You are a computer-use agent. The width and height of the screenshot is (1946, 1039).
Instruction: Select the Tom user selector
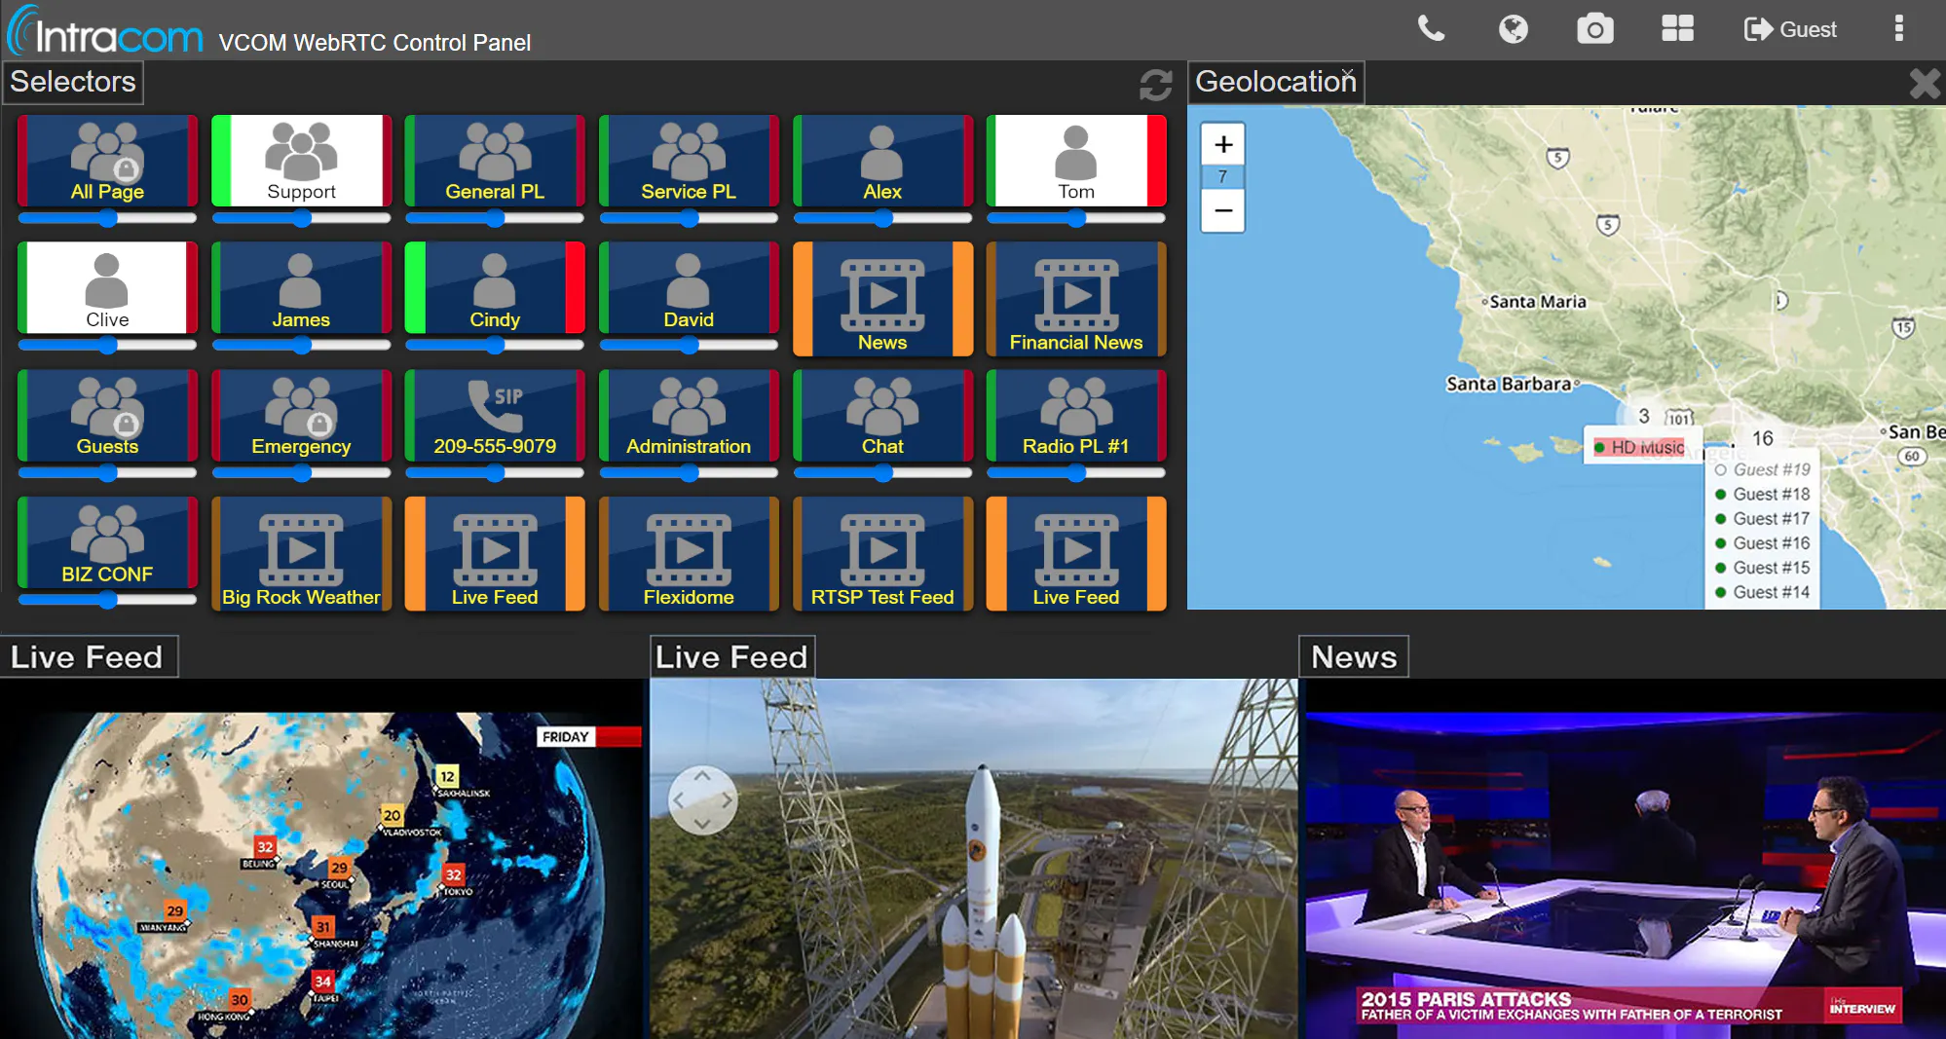click(x=1076, y=161)
